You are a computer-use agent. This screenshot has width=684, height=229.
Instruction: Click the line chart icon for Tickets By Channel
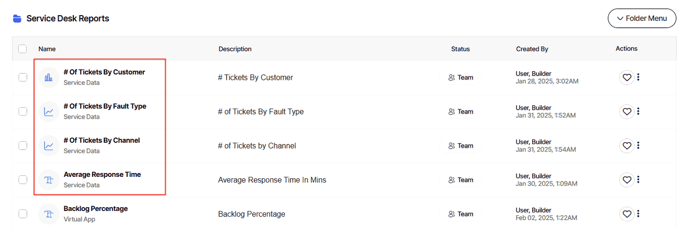pos(49,146)
